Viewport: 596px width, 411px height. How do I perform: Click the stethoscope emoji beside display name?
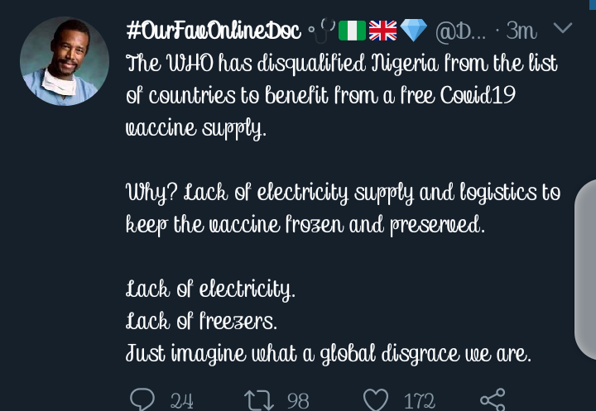pos(321,30)
